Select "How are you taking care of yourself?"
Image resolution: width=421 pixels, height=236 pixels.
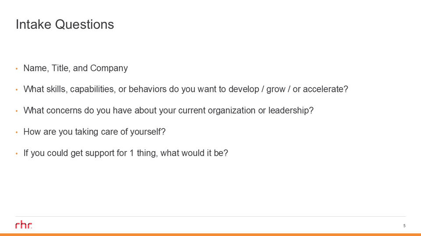pyautogui.click(x=94, y=132)
